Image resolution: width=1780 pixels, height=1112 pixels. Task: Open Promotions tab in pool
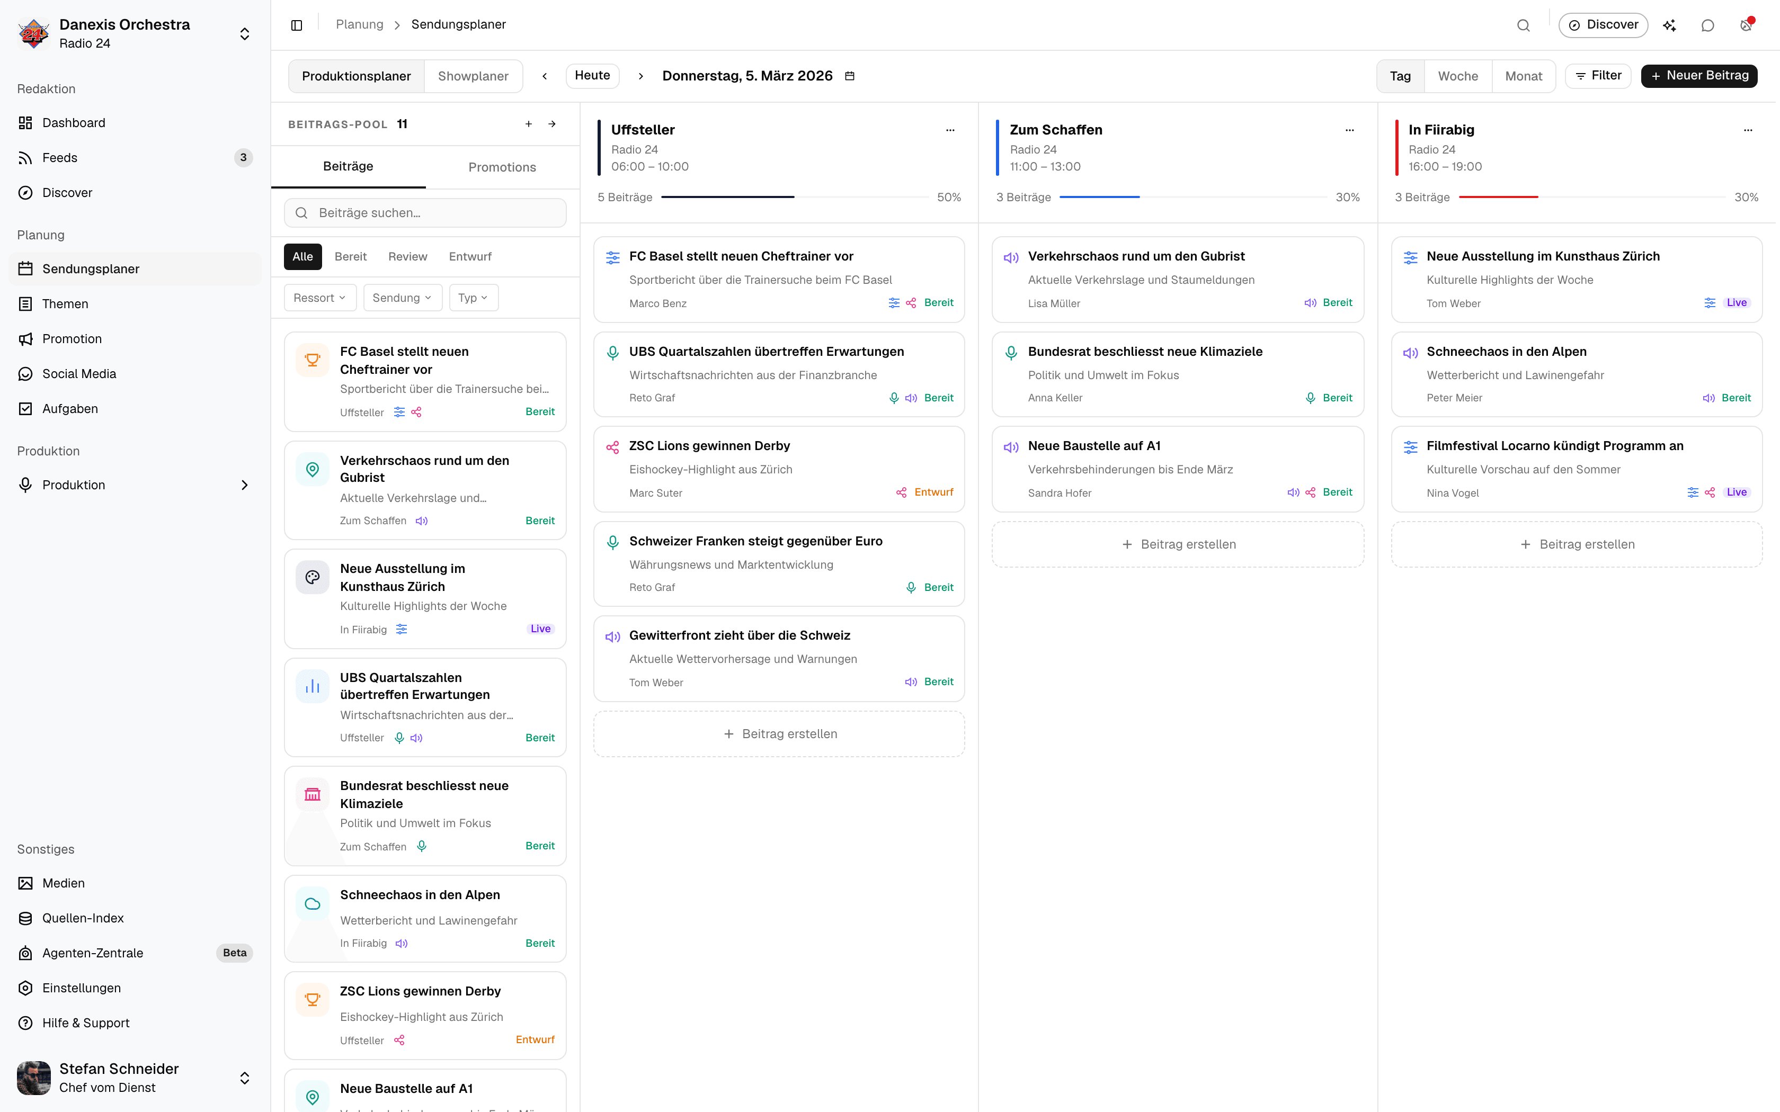tap(502, 167)
